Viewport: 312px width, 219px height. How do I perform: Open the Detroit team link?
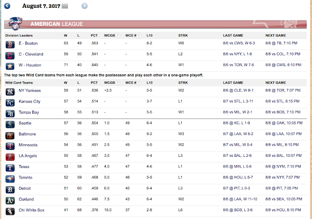pyautogui.click(x=25, y=188)
